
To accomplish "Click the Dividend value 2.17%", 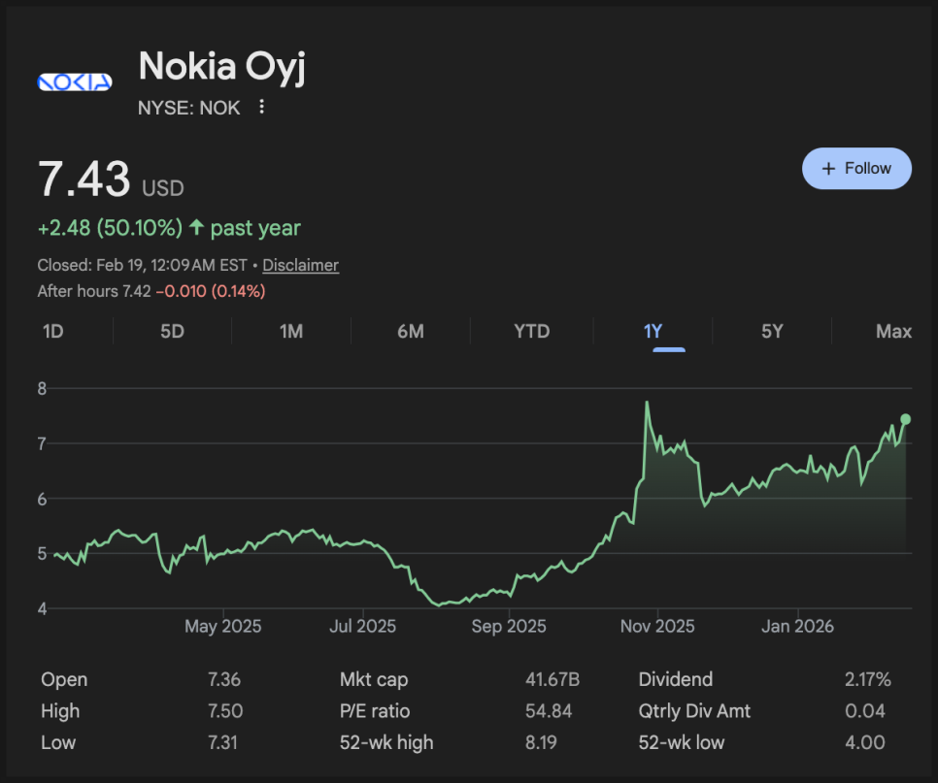I will click(x=867, y=679).
